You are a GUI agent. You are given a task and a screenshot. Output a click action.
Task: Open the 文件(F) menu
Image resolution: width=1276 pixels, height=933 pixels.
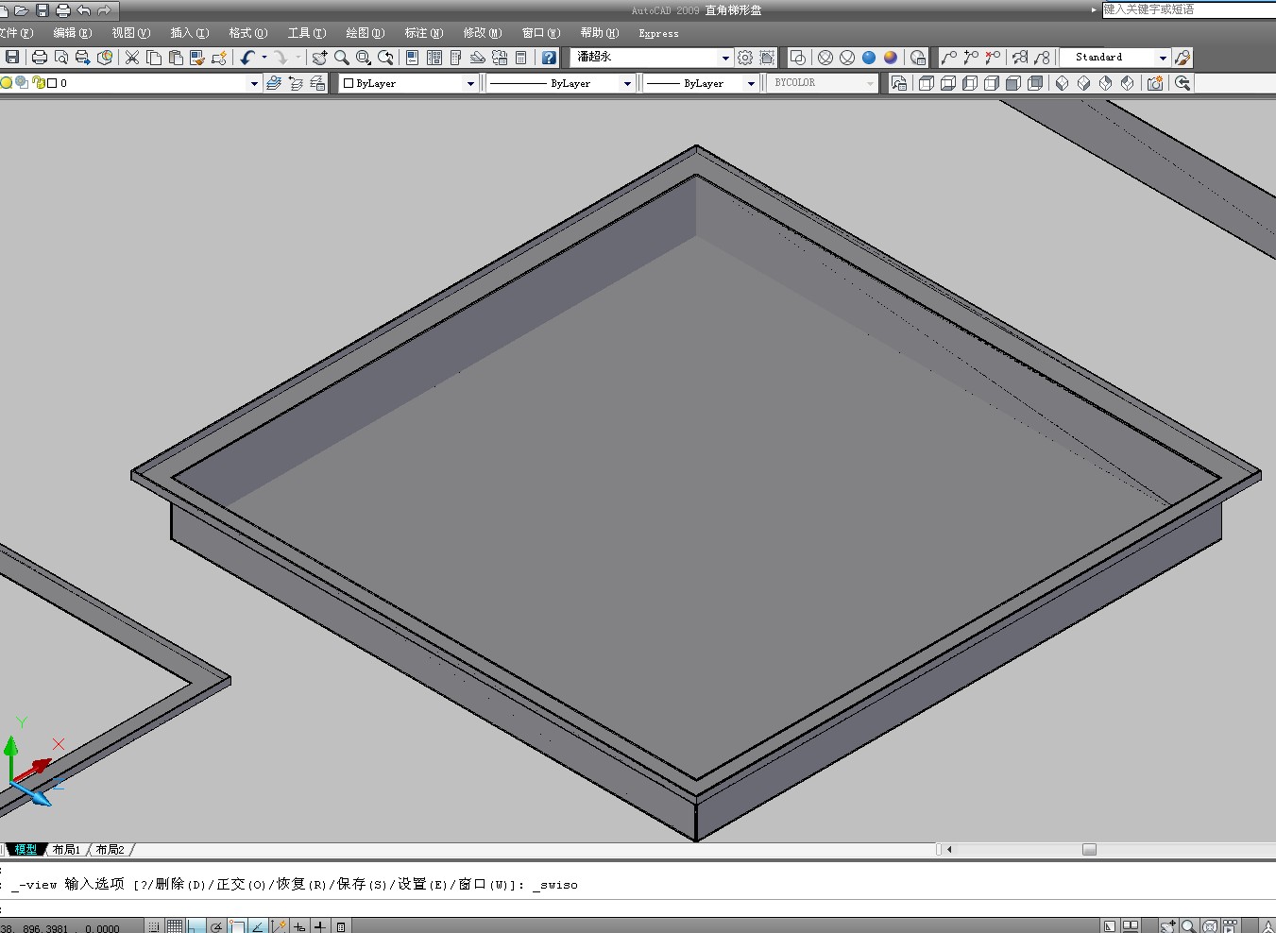[x=16, y=33]
